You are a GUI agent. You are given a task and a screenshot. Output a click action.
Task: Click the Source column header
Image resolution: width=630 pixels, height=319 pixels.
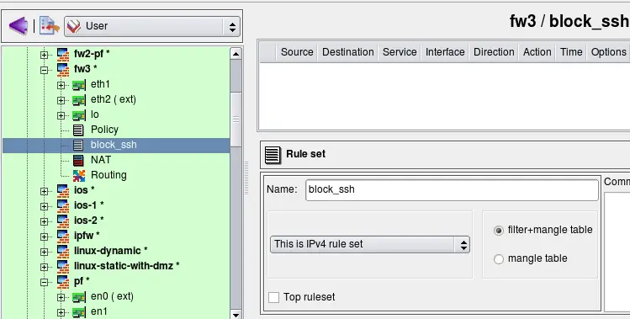point(297,52)
